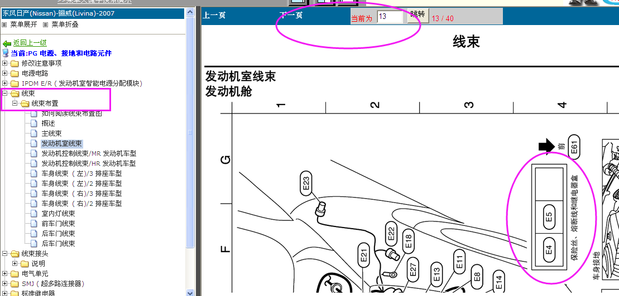Click the IPDM E/R folder icon
Screen dimensions: 619x296
tap(15, 83)
